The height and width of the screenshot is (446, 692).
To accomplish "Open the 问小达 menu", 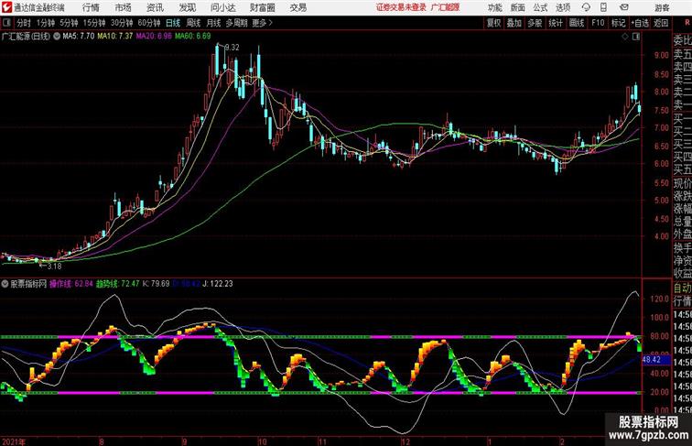I will tap(223, 7).
